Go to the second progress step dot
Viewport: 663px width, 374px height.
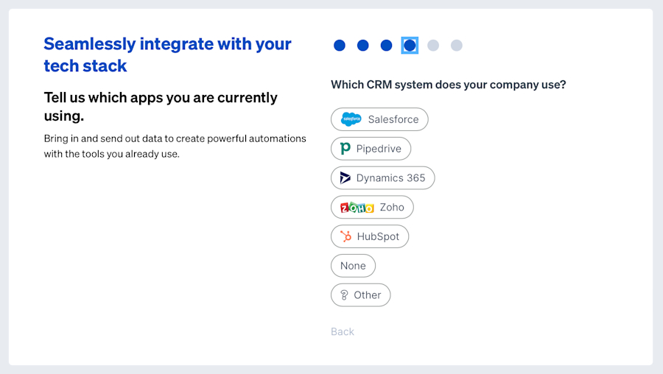(363, 46)
